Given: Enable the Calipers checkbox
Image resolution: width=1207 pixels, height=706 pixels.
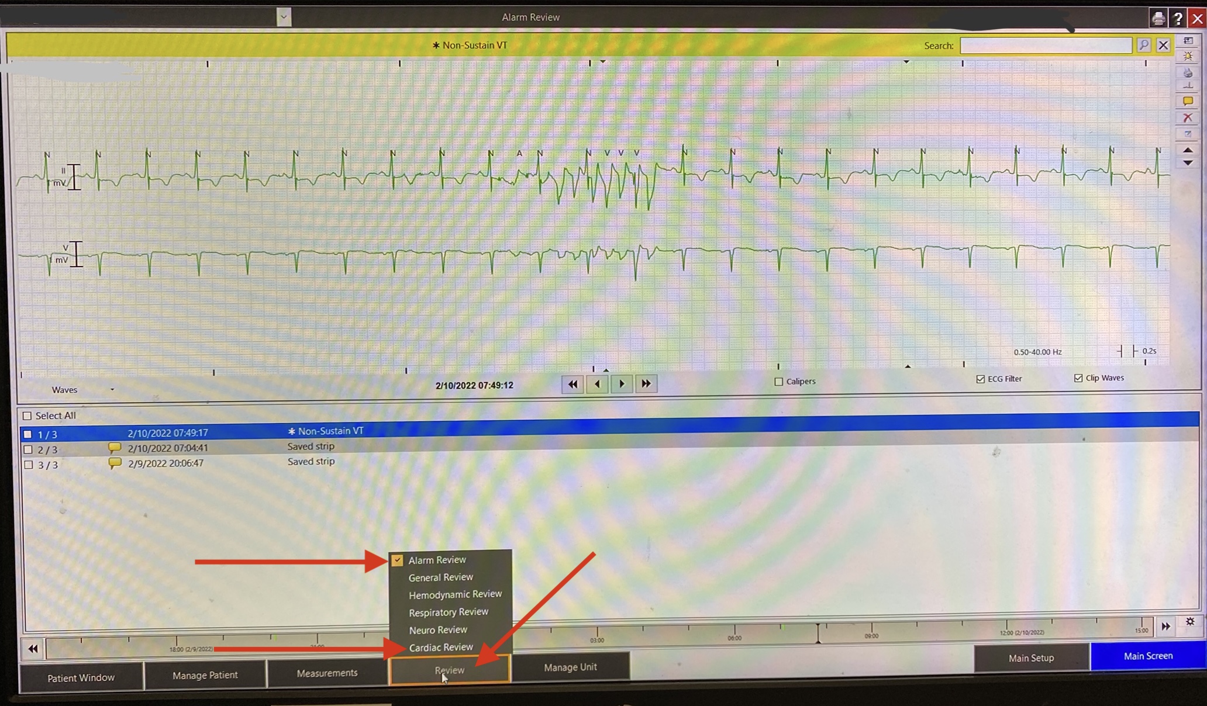Looking at the screenshot, I should (x=778, y=382).
